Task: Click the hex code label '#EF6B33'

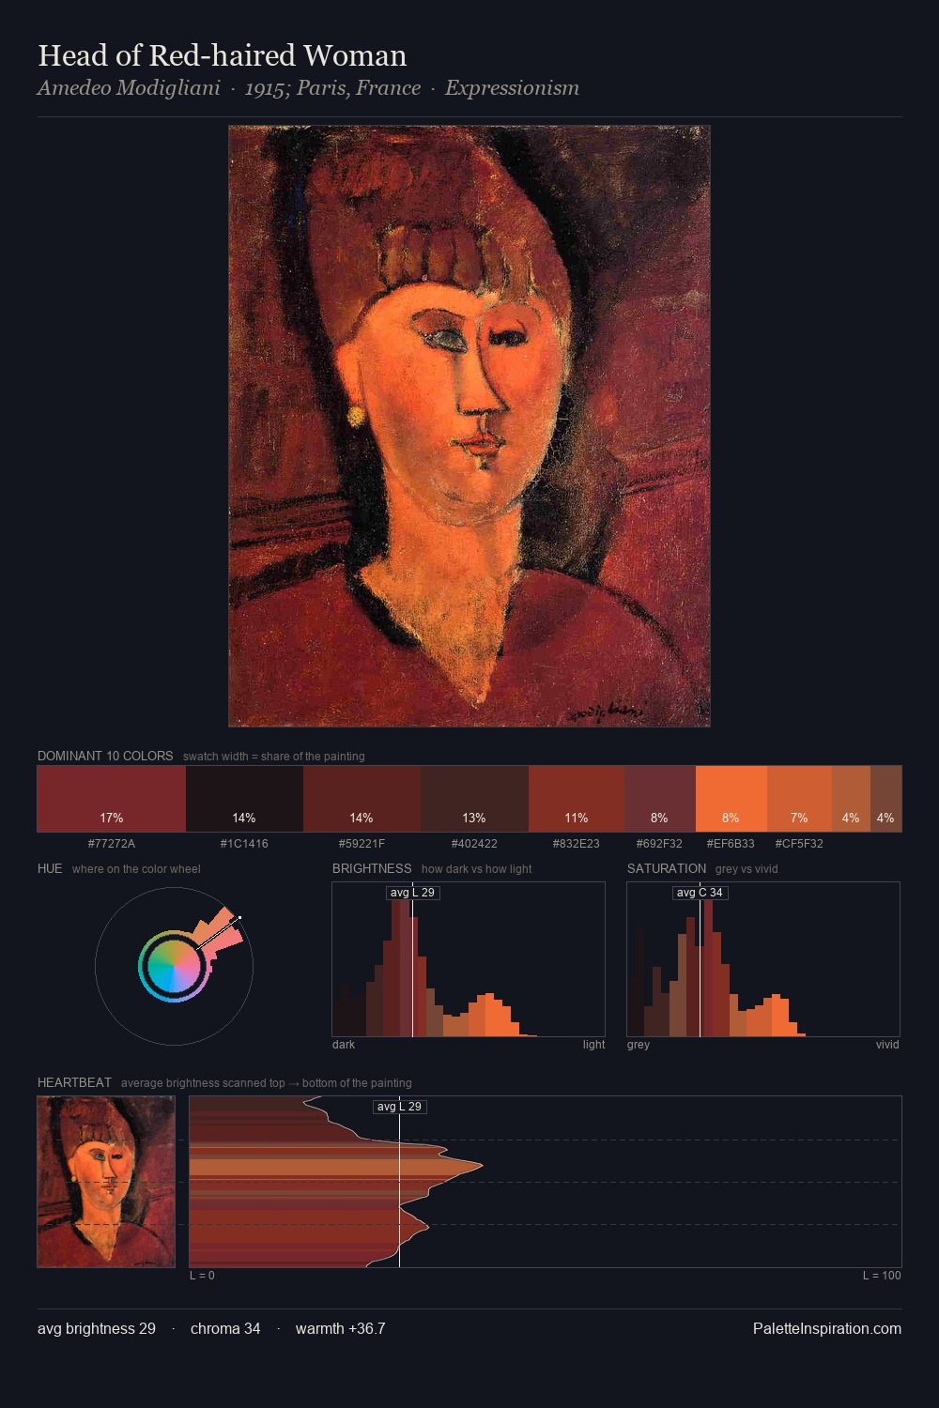Action: (731, 844)
